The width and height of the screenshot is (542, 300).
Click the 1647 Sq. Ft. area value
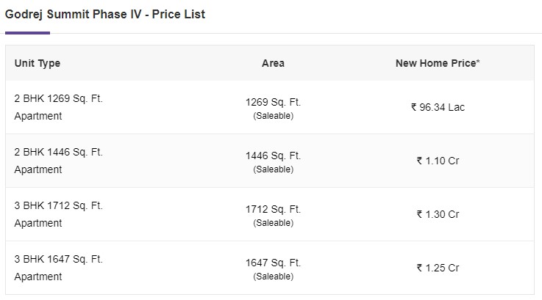pyautogui.click(x=273, y=263)
